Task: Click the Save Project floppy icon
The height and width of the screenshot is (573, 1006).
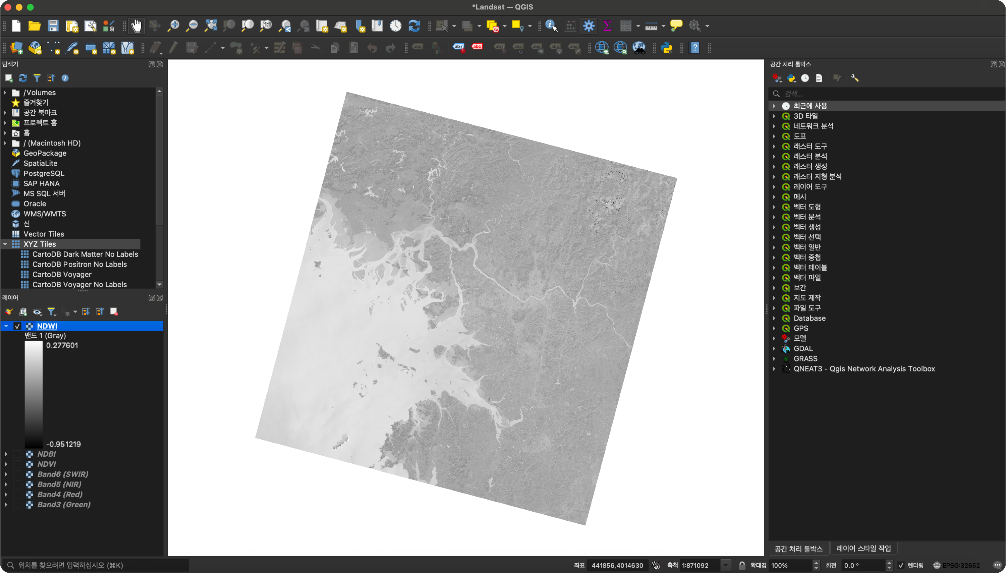Action: pos(53,26)
